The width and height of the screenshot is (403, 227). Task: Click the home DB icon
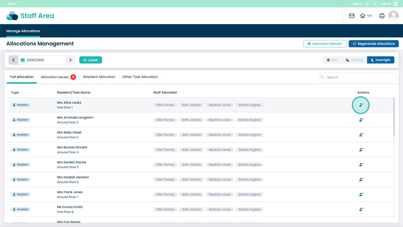point(363,16)
